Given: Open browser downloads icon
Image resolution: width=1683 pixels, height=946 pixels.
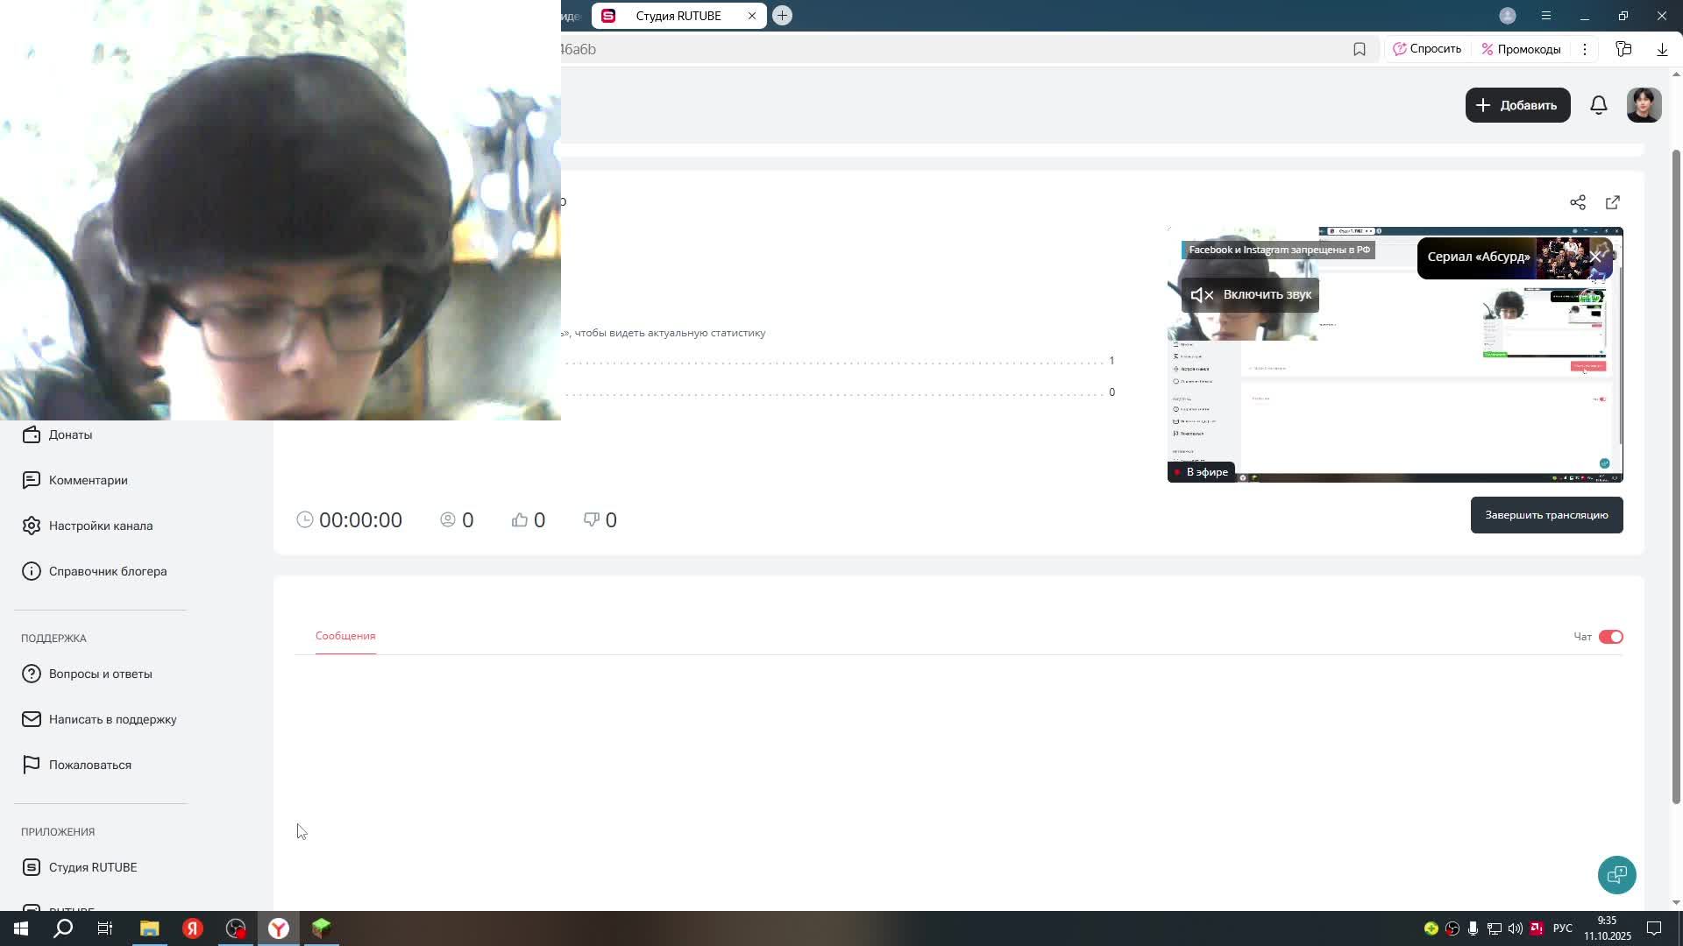Looking at the screenshot, I should click(x=1662, y=49).
